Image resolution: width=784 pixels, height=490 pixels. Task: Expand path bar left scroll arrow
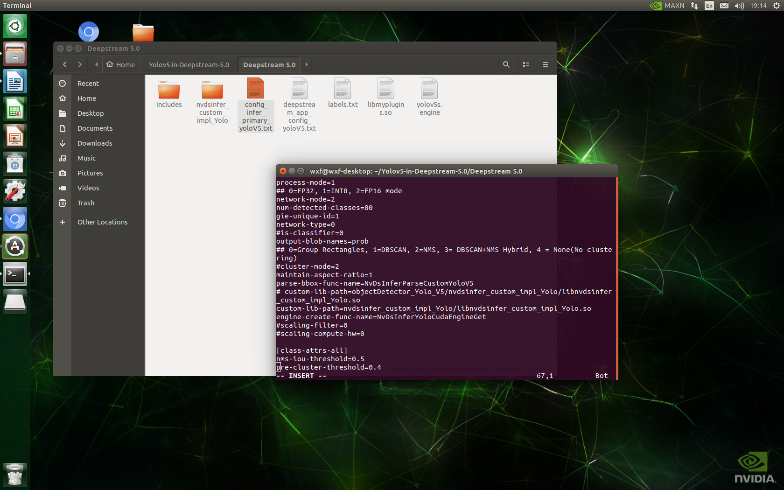(x=96, y=64)
